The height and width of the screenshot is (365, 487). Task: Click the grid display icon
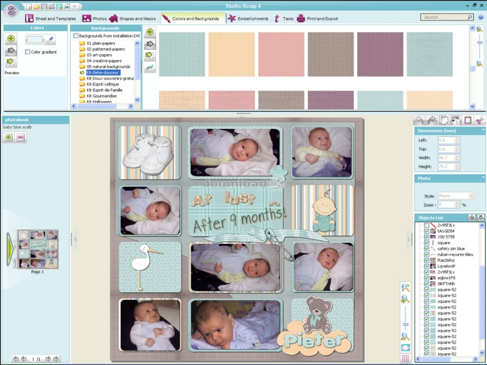[x=405, y=358]
